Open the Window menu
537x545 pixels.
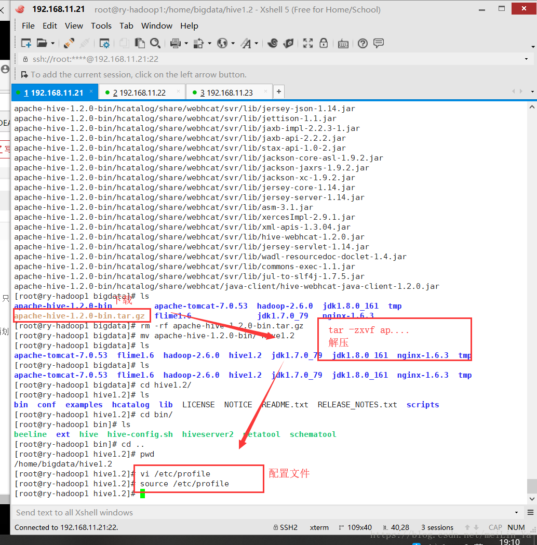157,26
